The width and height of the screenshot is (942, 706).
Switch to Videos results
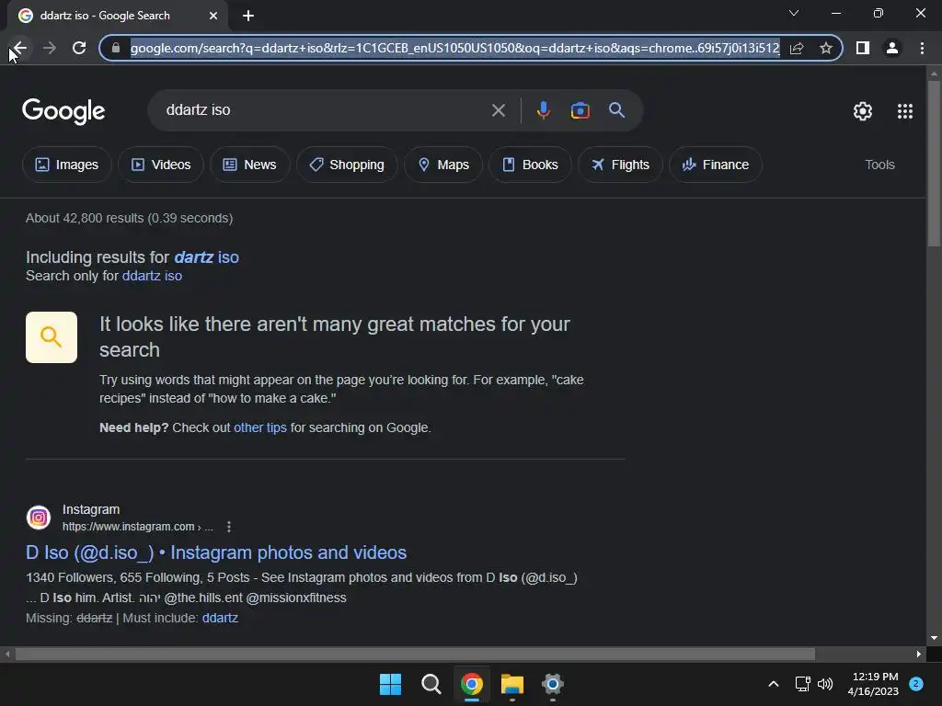(161, 165)
